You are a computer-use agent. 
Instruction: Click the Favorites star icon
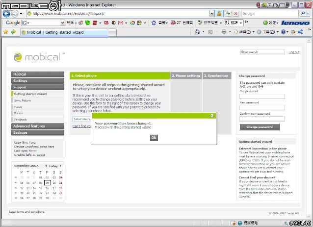point(5,32)
